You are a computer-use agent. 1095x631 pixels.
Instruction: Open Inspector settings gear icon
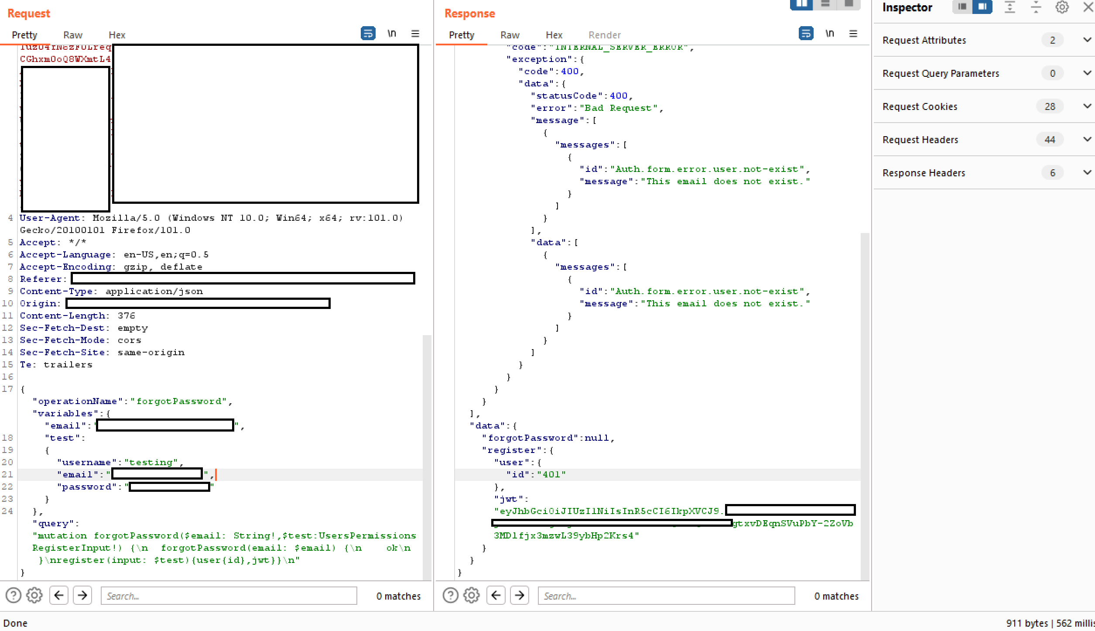click(x=1062, y=7)
